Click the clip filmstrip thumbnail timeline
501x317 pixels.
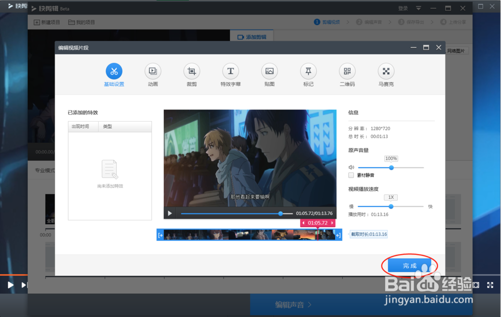point(249,235)
